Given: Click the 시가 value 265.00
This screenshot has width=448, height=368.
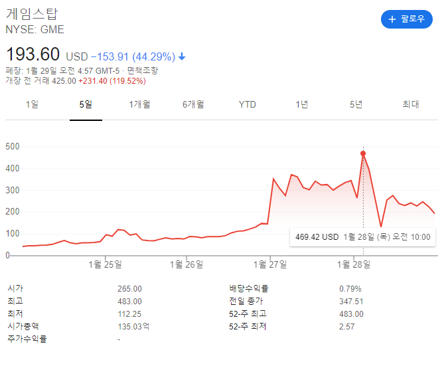Looking at the screenshot, I should 129,289.
